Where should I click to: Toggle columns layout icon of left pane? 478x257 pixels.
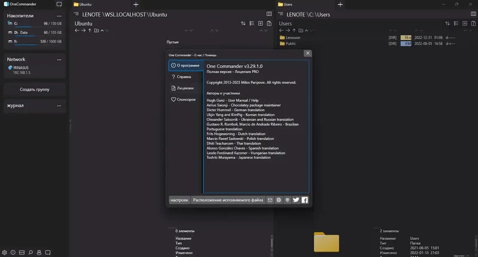[269, 14]
